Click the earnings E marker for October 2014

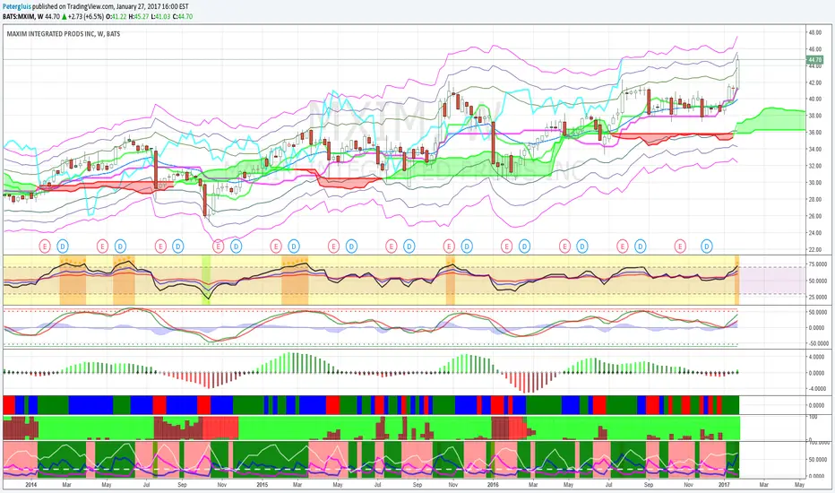pos(218,246)
